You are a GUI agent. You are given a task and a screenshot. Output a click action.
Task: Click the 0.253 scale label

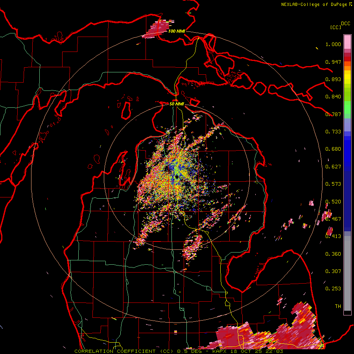pos(333,289)
